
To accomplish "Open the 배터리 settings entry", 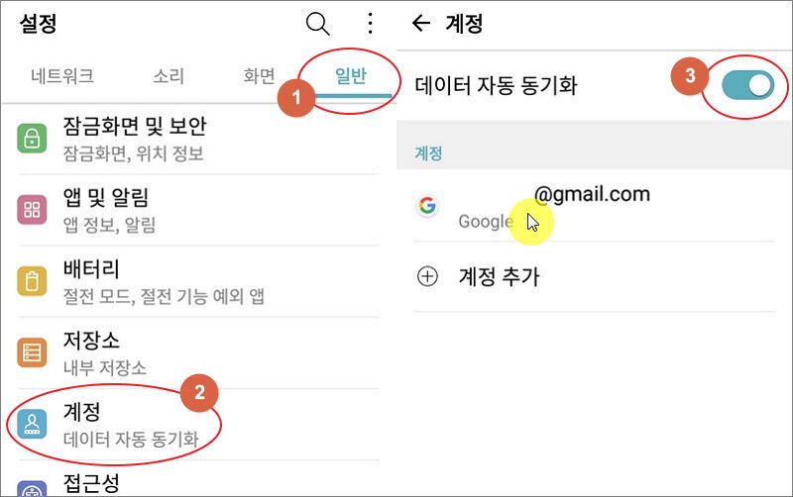I will (x=198, y=281).
